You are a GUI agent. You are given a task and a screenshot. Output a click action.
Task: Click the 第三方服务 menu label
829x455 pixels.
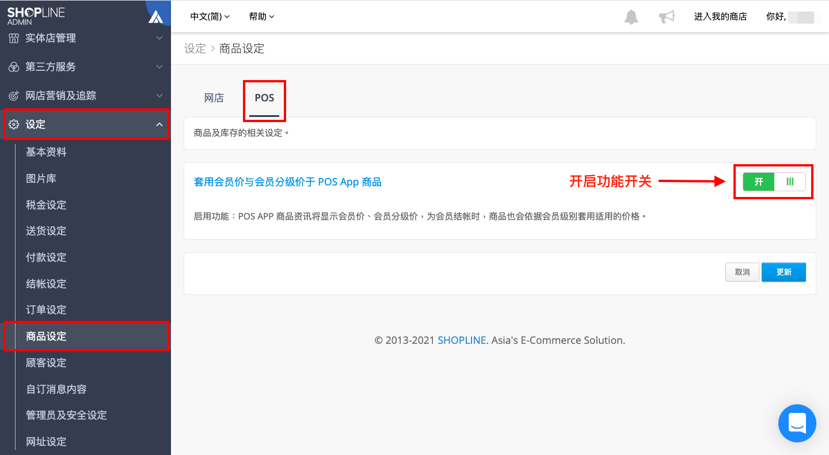coord(51,67)
